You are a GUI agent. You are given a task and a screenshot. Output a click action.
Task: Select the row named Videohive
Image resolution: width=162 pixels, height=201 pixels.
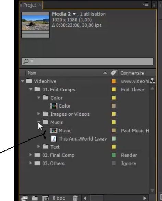45,81
